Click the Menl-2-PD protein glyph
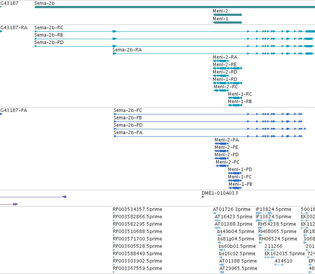Image resolution: width=315 pixels, height=274 pixels. (x=222, y=158)
